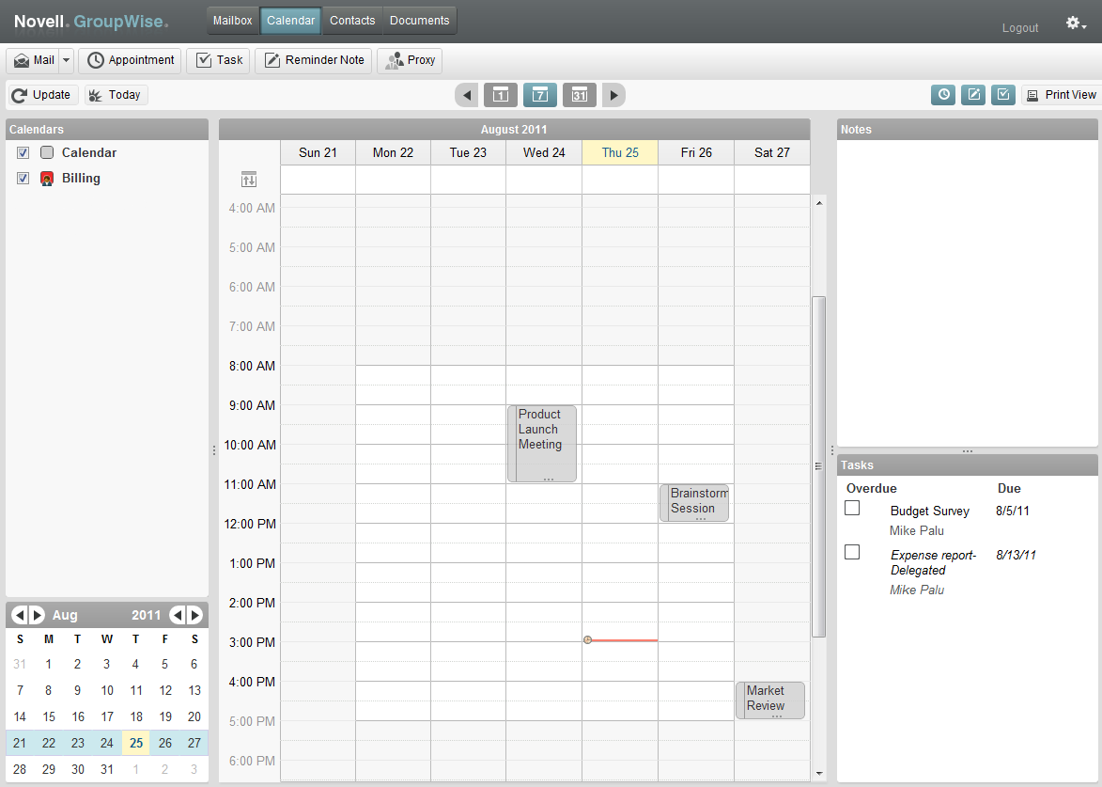Viewport: 1102px width, 787px height.
Task: Go to next week with forward arrow
Action: coord(613,94)
